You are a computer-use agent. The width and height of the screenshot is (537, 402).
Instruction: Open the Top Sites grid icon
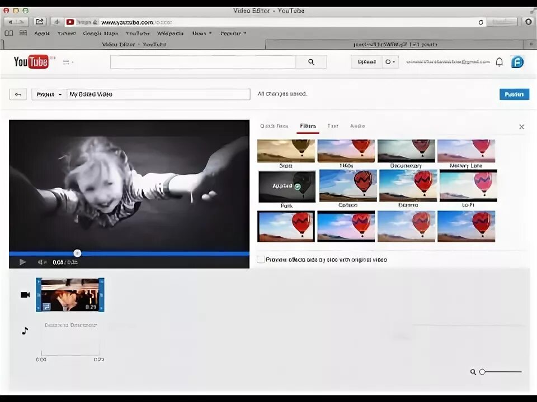coord(23,33)
